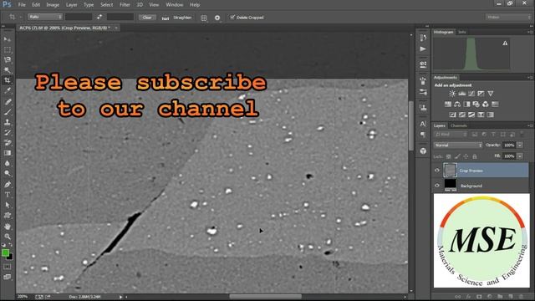The height and width of the screenshot is (301, 535).
Task: Open the Filter menu
Action: coord(125,5)
